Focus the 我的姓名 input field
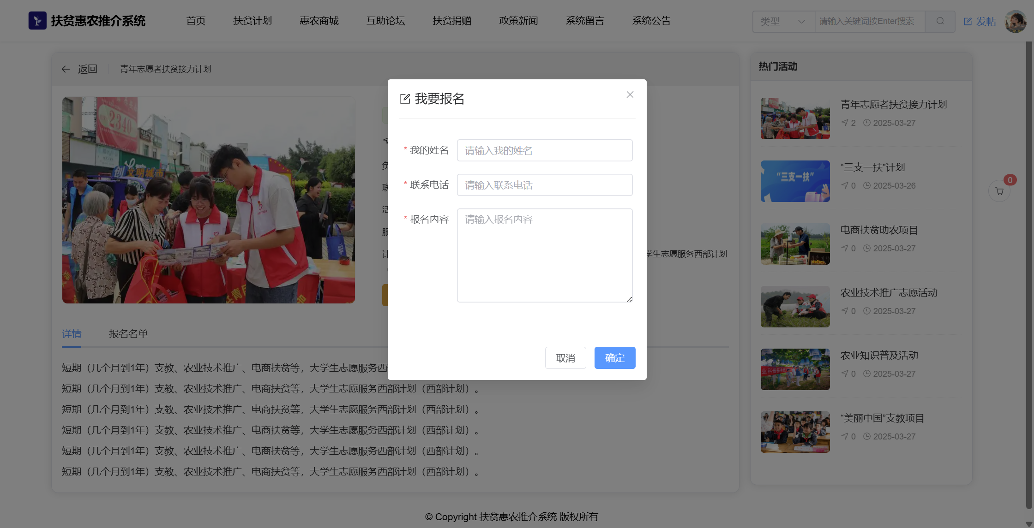Screen dimensions: 1034x528 (544, 151)
